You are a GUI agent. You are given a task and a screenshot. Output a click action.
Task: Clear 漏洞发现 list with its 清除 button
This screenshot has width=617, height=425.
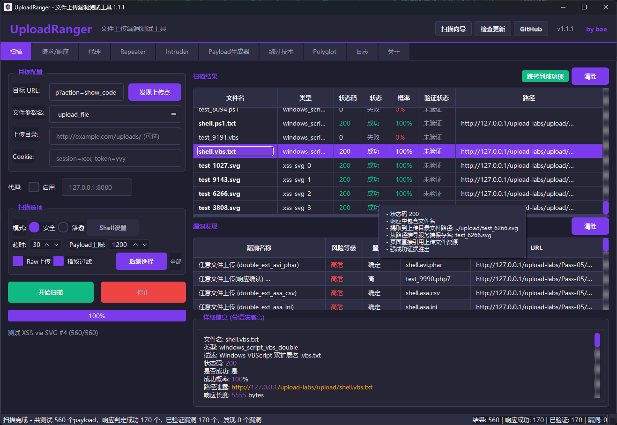click(590, 226)
